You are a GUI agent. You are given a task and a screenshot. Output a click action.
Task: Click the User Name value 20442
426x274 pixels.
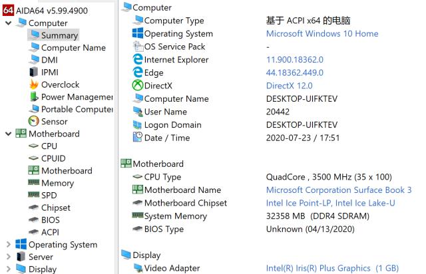[278, 112]
